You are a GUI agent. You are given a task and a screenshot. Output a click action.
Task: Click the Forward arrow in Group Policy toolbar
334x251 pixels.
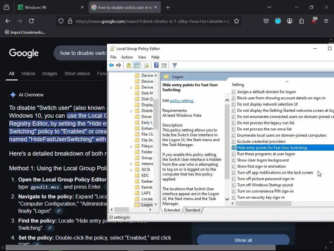119,65
